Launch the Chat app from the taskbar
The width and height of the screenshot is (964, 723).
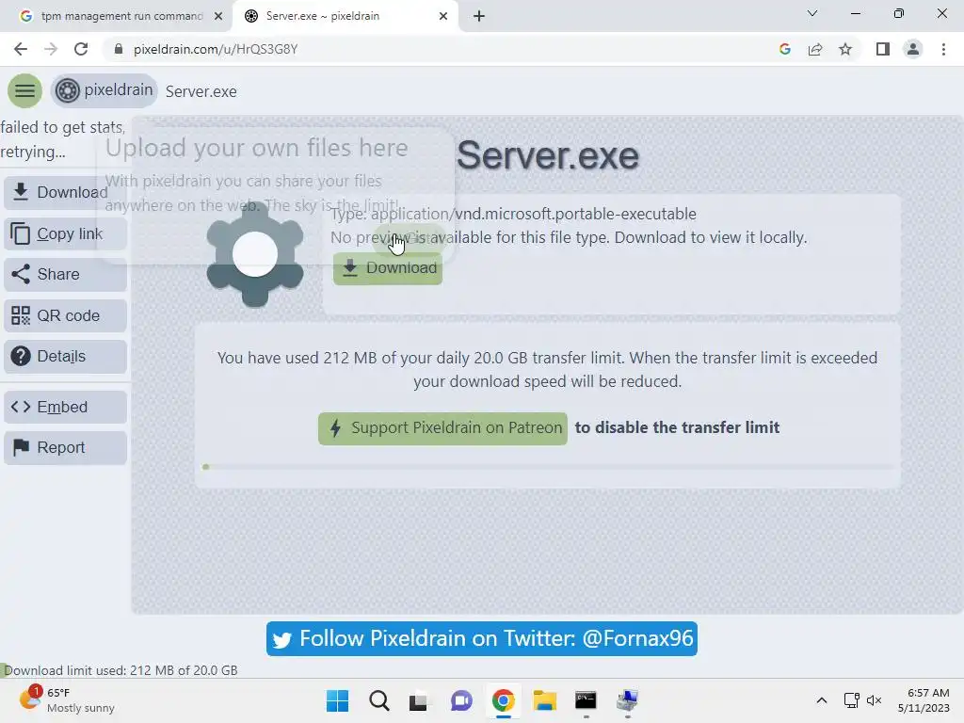pos(461,700)
